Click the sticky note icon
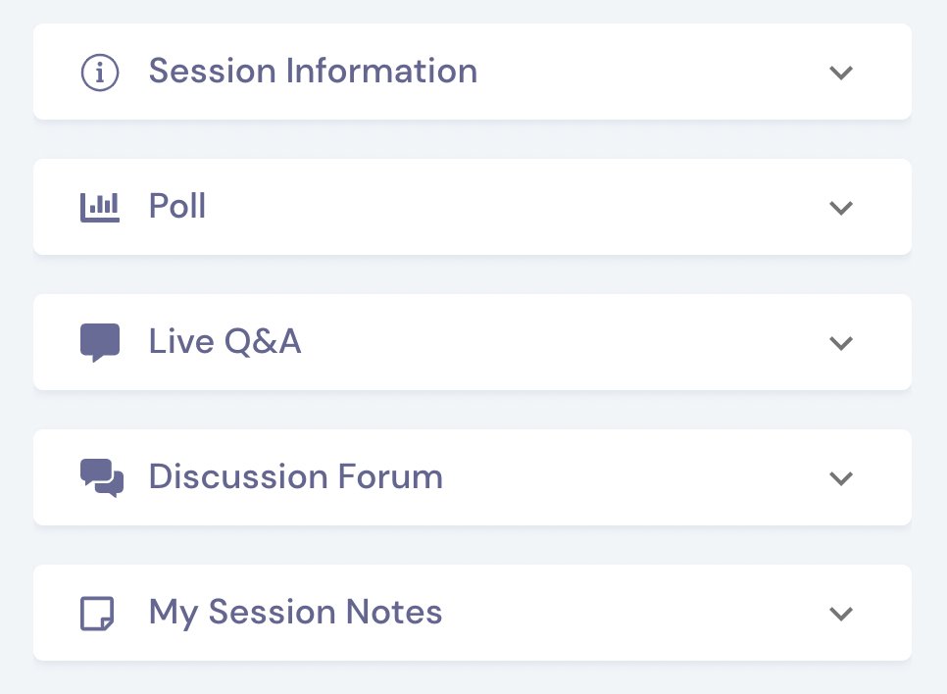This screenshot has height=694, width=947. 97,614
